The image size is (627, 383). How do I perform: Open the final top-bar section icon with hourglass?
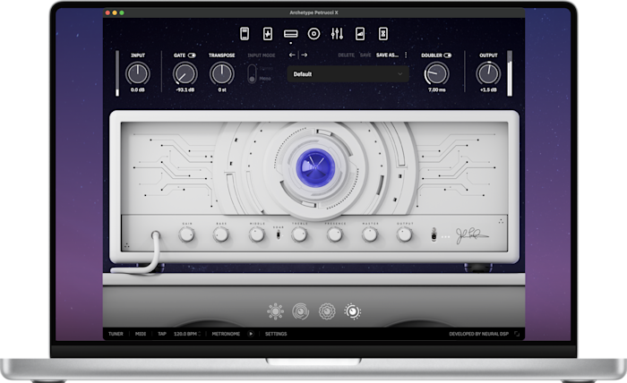(x=383, y=33)
